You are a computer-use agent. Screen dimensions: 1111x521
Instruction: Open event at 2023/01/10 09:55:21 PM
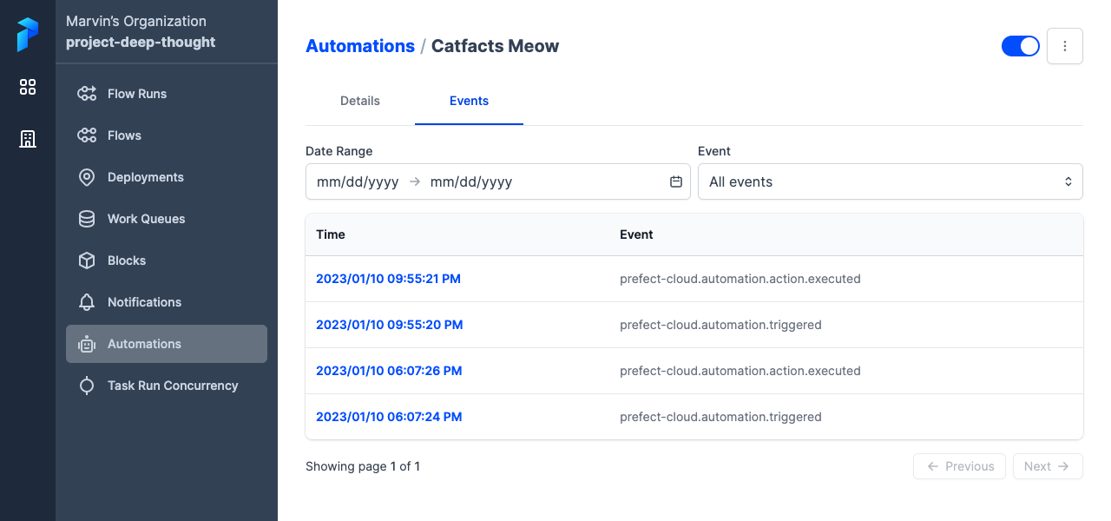point(388,279)
